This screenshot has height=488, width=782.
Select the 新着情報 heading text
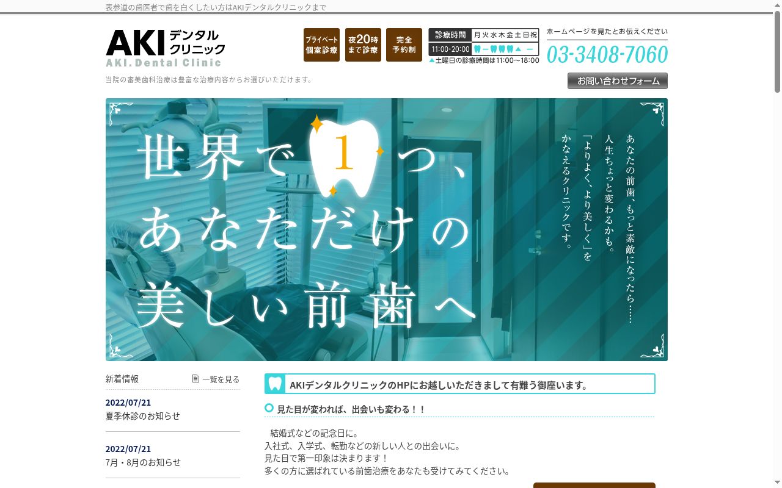coord(122,379)
